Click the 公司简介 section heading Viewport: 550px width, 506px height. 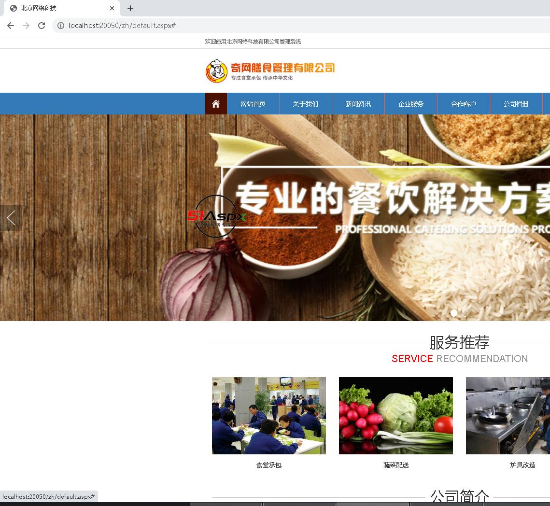click(x=460, y=496)
